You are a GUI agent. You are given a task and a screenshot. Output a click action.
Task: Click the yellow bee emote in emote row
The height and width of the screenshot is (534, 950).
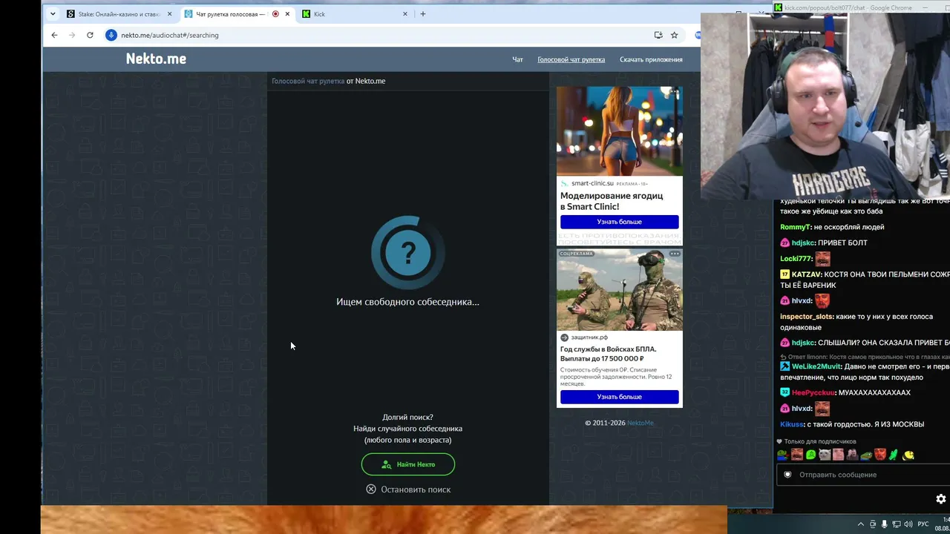click(x=908, y=455)
